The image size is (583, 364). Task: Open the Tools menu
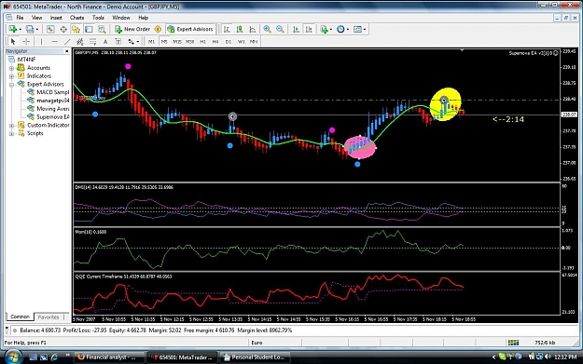point(98,18)
